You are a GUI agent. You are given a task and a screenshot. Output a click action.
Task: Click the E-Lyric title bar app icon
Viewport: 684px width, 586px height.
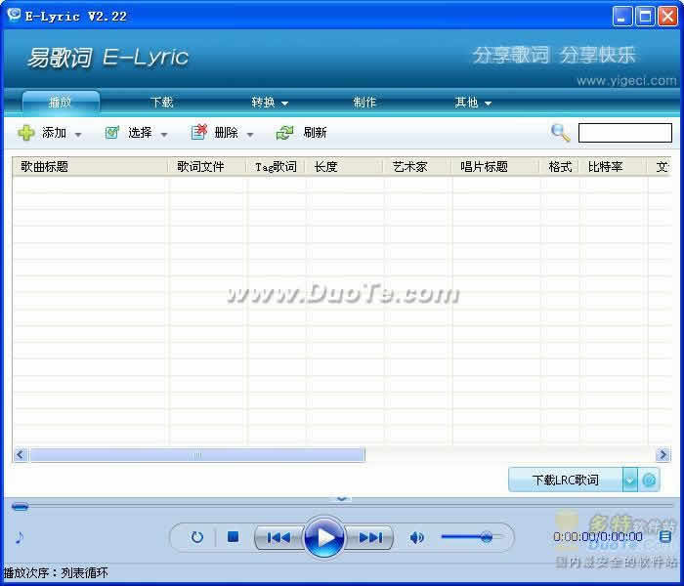click(14, 16)
